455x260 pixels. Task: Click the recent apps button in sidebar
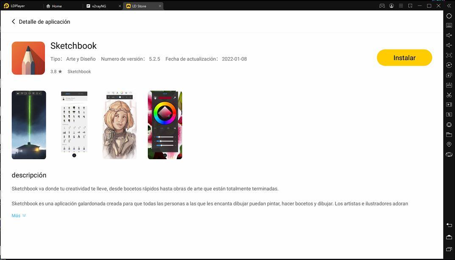(x=449, y=249)
